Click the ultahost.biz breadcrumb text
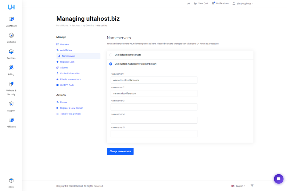Screen dimensions: 287x191 click(x=102, y=26)
